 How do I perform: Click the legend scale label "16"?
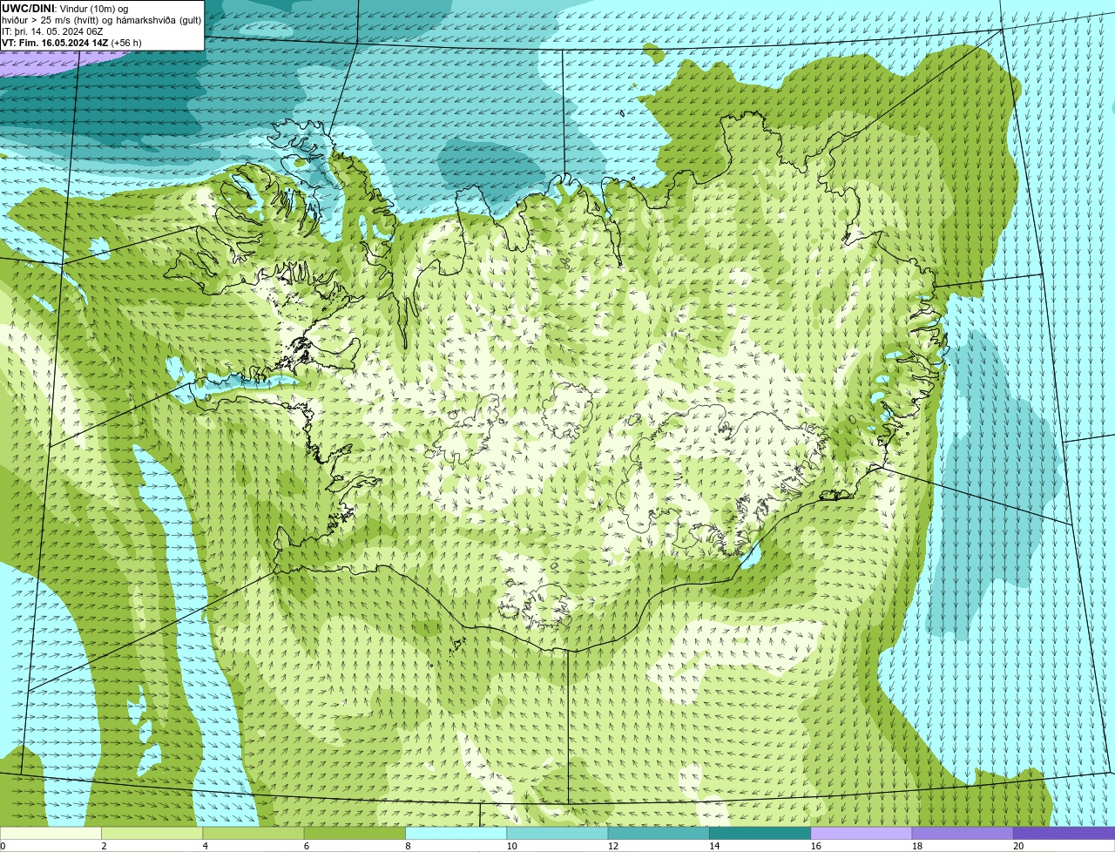pyautogui.click(x=816, y=846)
